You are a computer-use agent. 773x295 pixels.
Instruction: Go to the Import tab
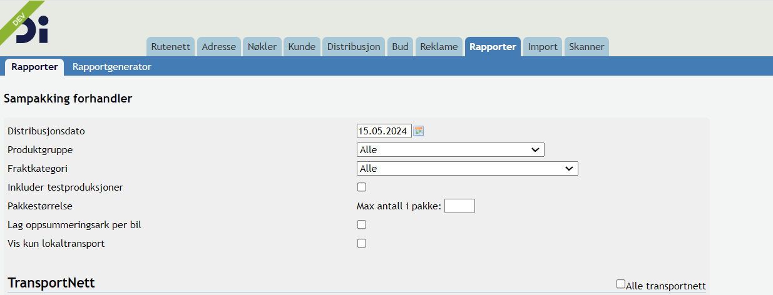point(543,47)
